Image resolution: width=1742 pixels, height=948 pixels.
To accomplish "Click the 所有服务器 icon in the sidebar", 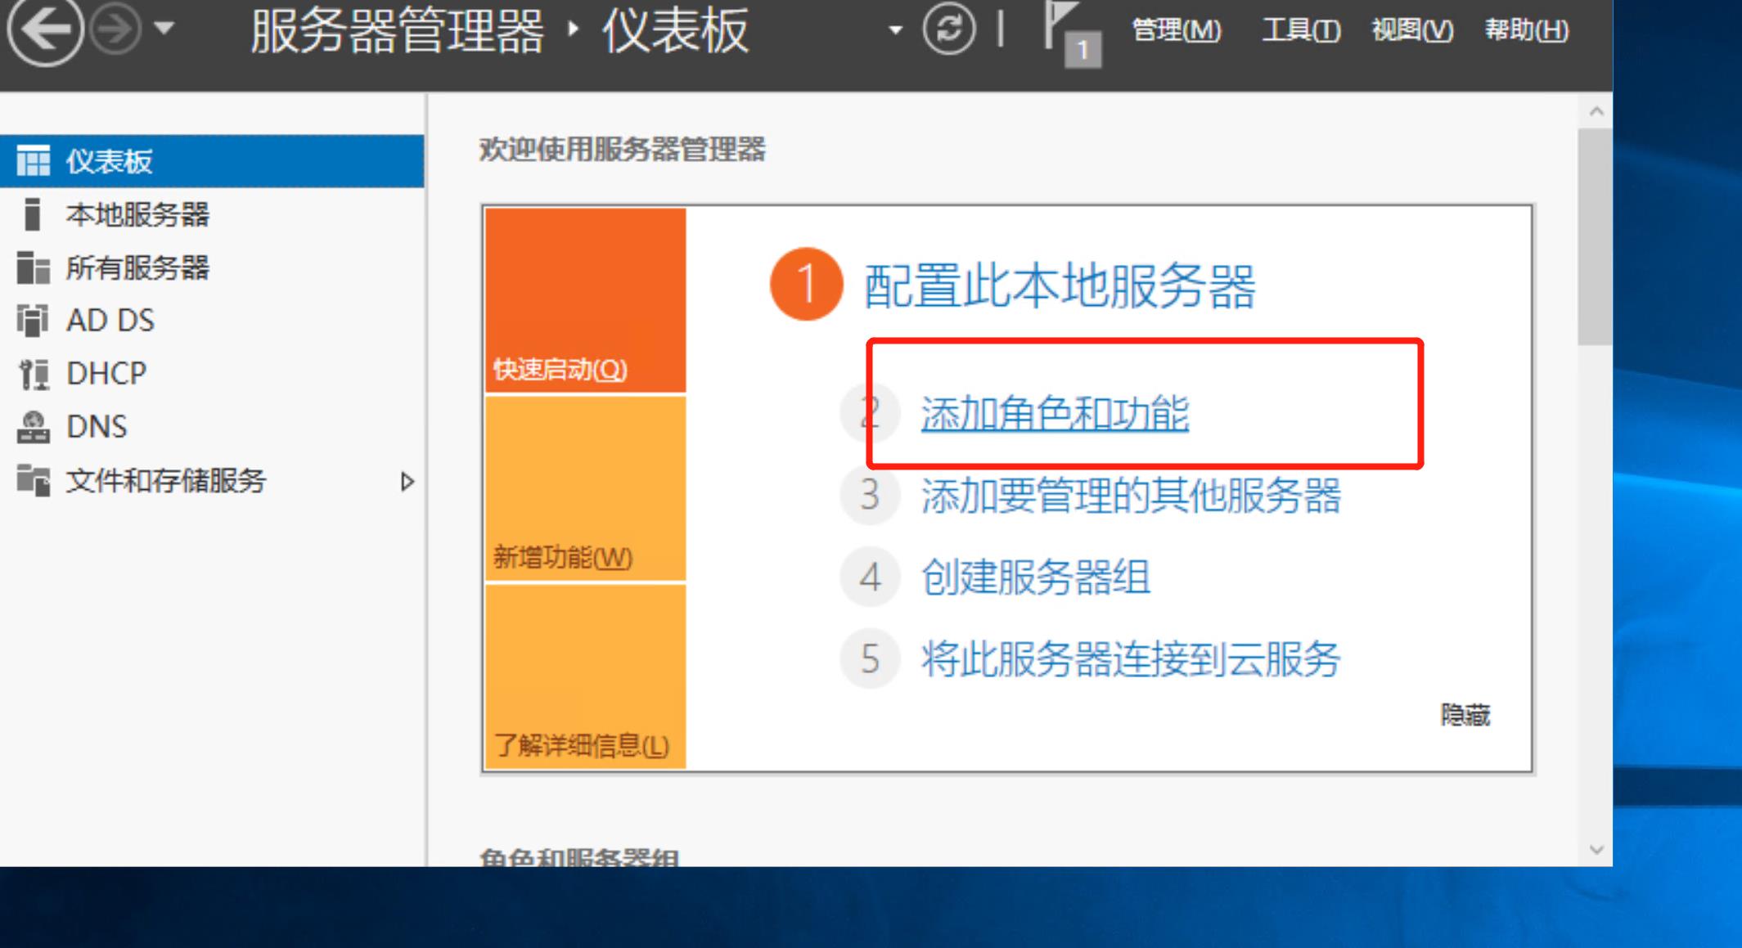I will click(33, 267).
